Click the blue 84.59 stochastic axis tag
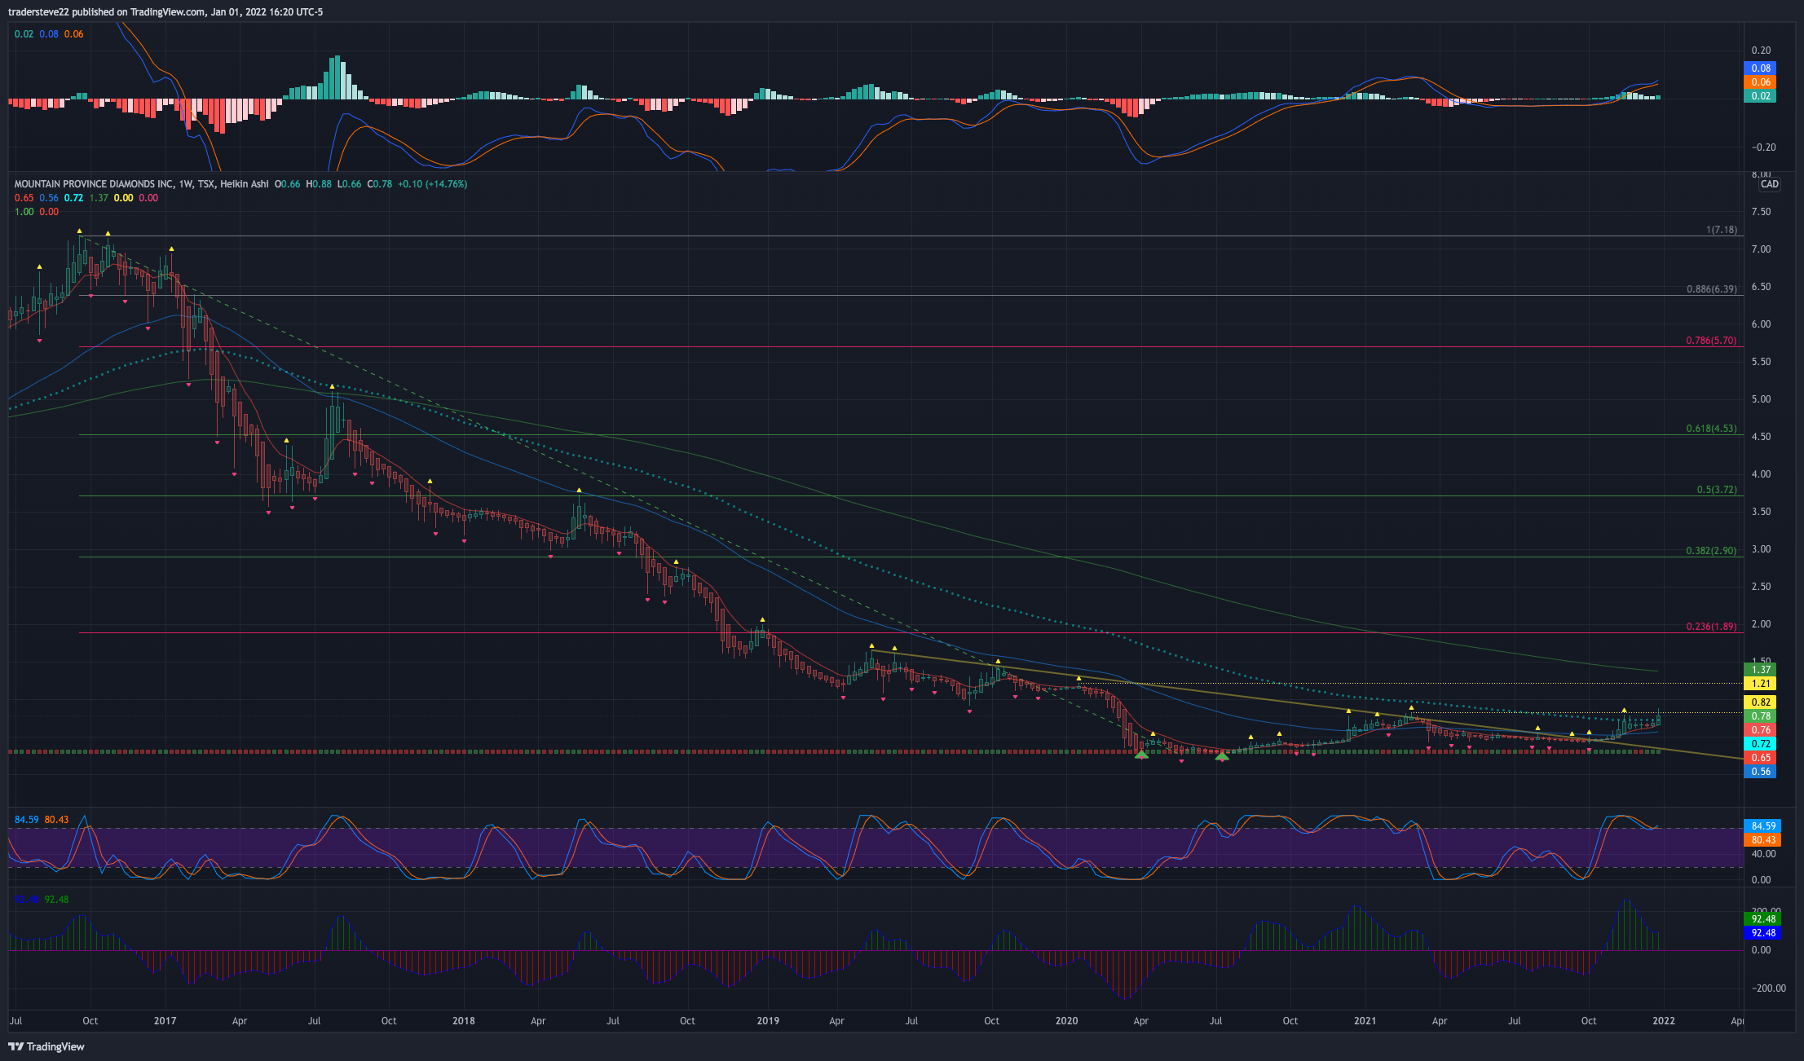The image size is (1804, 1061). (x=1762, y=826)
